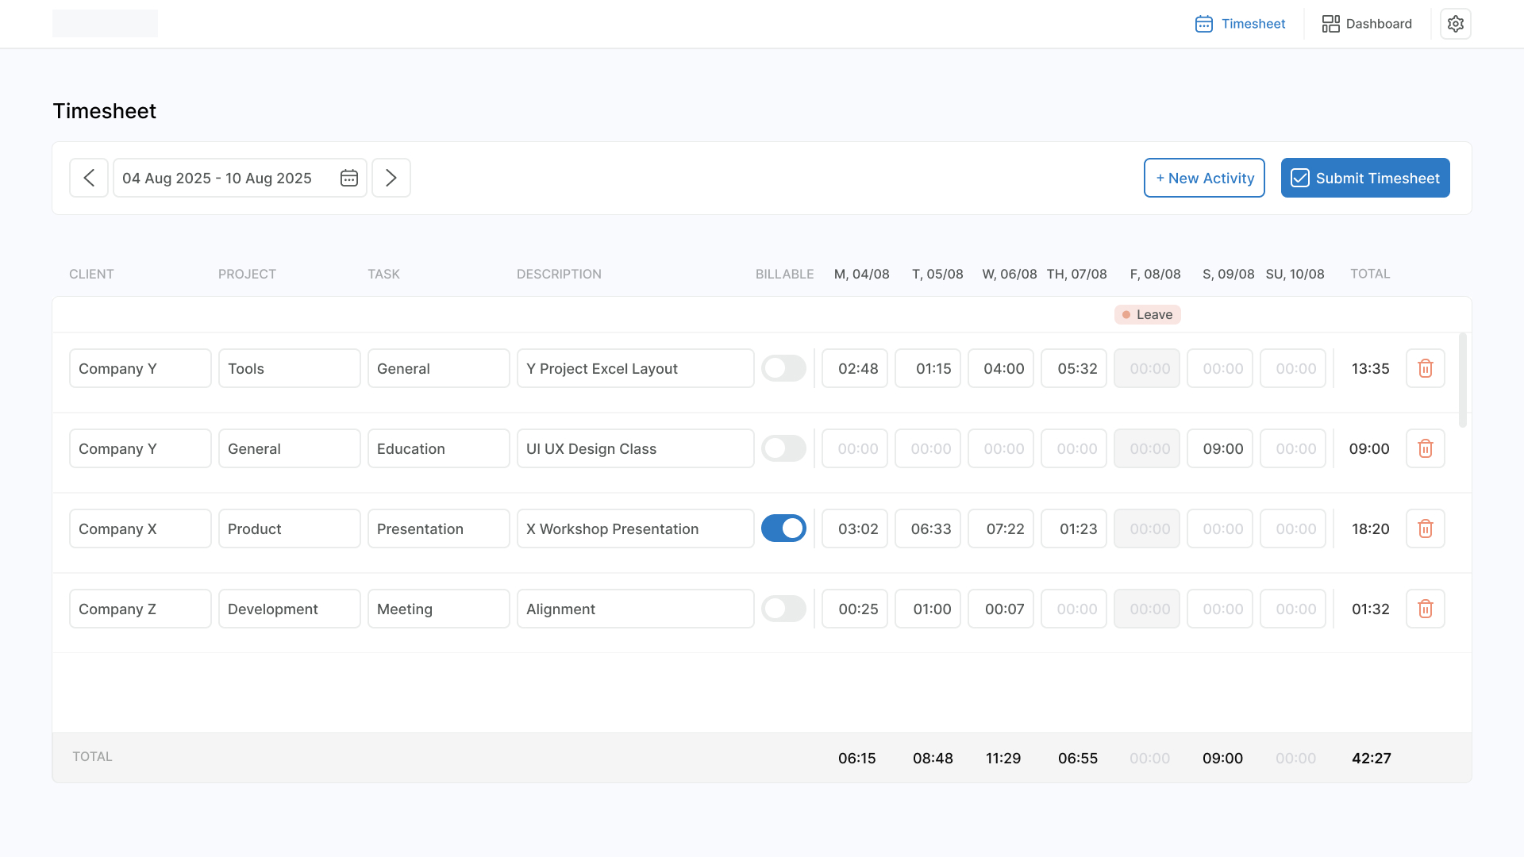This screenshot has width=1524, height=857.
Task: Click the New Activity button
Action: click(x=1204, y=178)
